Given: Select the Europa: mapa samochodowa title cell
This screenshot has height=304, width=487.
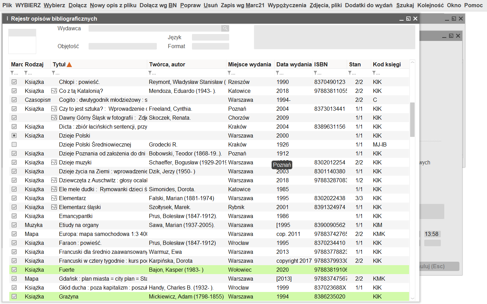Looking at the screenshot, I should [x=99, y=234].
